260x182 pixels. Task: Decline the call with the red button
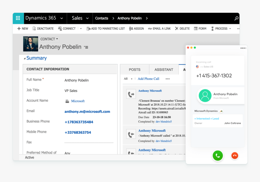[235, 156]
